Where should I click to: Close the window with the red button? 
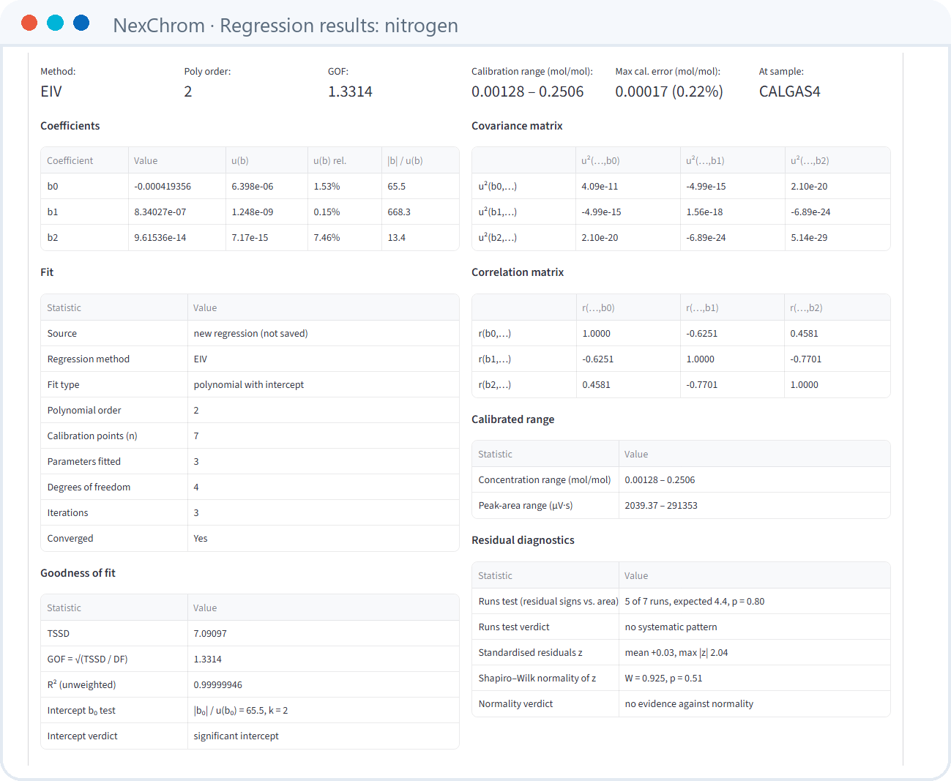29,23
